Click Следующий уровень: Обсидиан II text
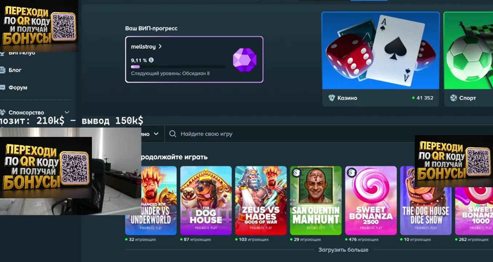Viewport: 493px width, 262px height. point(170,74)
